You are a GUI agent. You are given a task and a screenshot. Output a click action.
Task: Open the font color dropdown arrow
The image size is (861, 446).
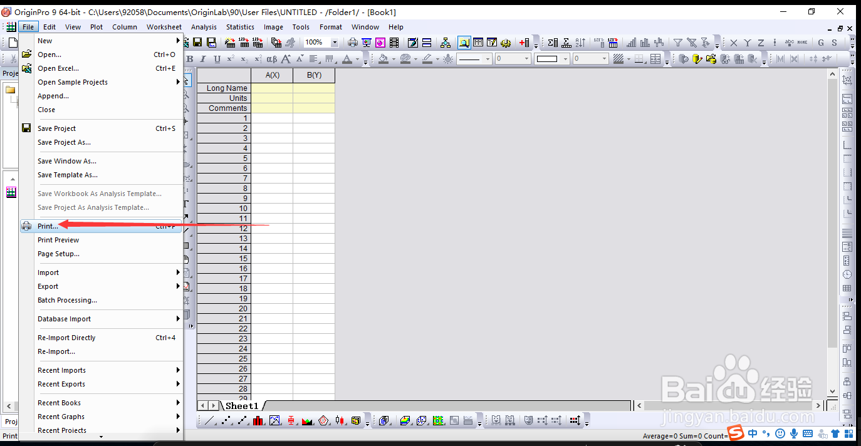point(357,59)
